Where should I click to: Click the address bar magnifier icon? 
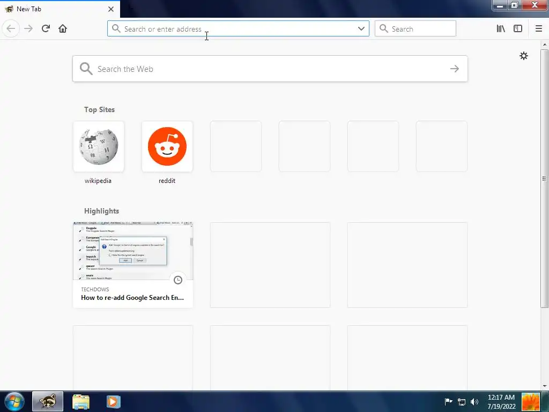pos(116,28)
